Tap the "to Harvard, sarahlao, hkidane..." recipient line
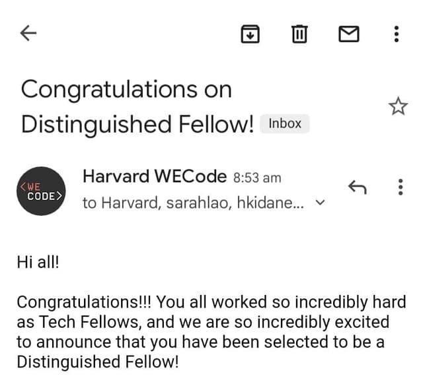The height and width of the screenshot is (384, 423). pos(193,203)
